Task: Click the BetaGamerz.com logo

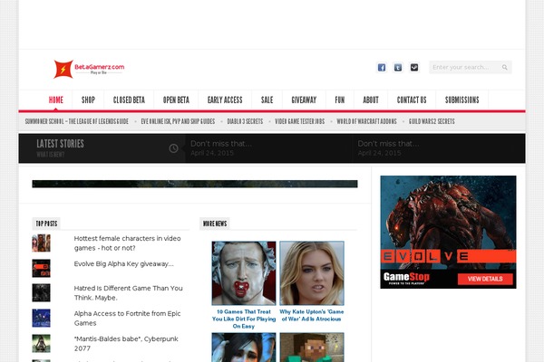Action: pos(89,69)
